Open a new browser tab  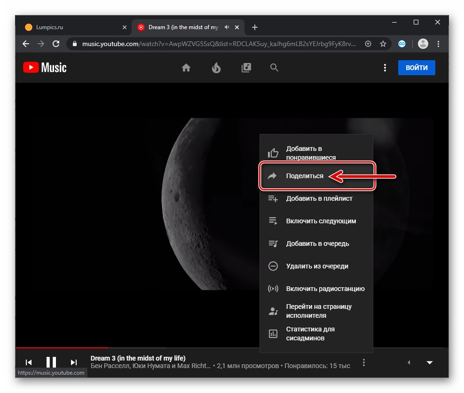[x=254, y=27]
